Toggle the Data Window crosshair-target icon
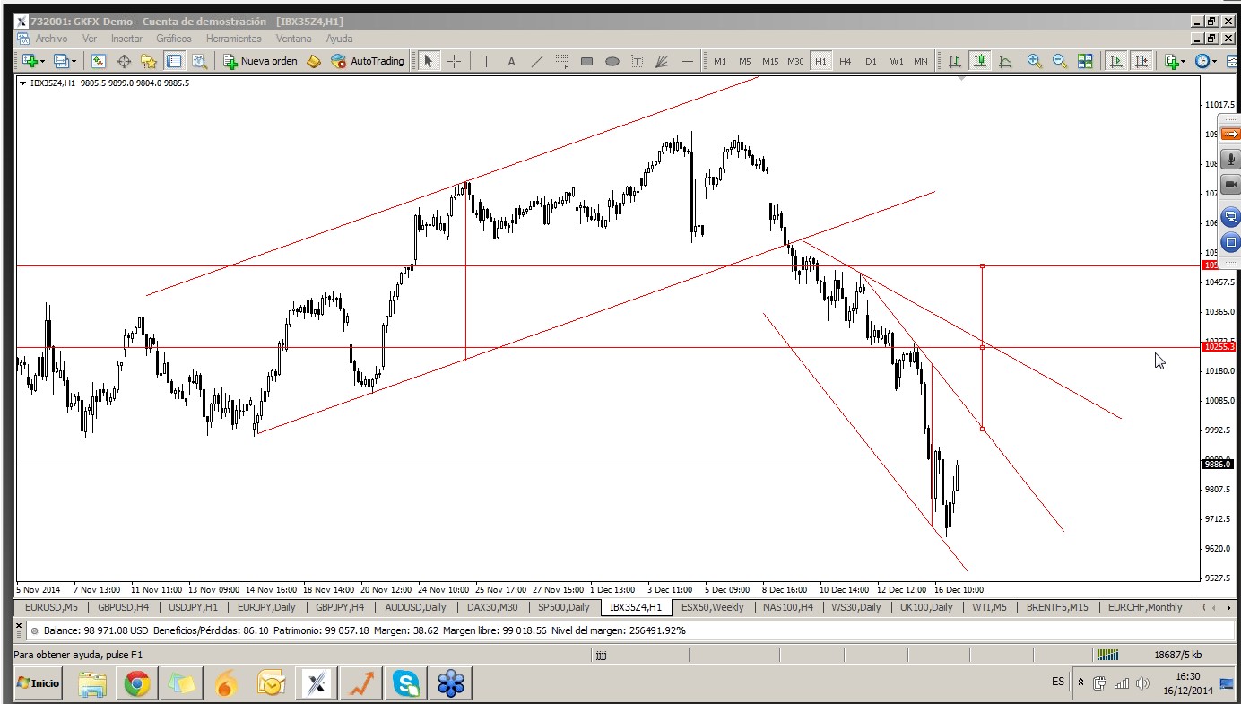 point(124,61)
